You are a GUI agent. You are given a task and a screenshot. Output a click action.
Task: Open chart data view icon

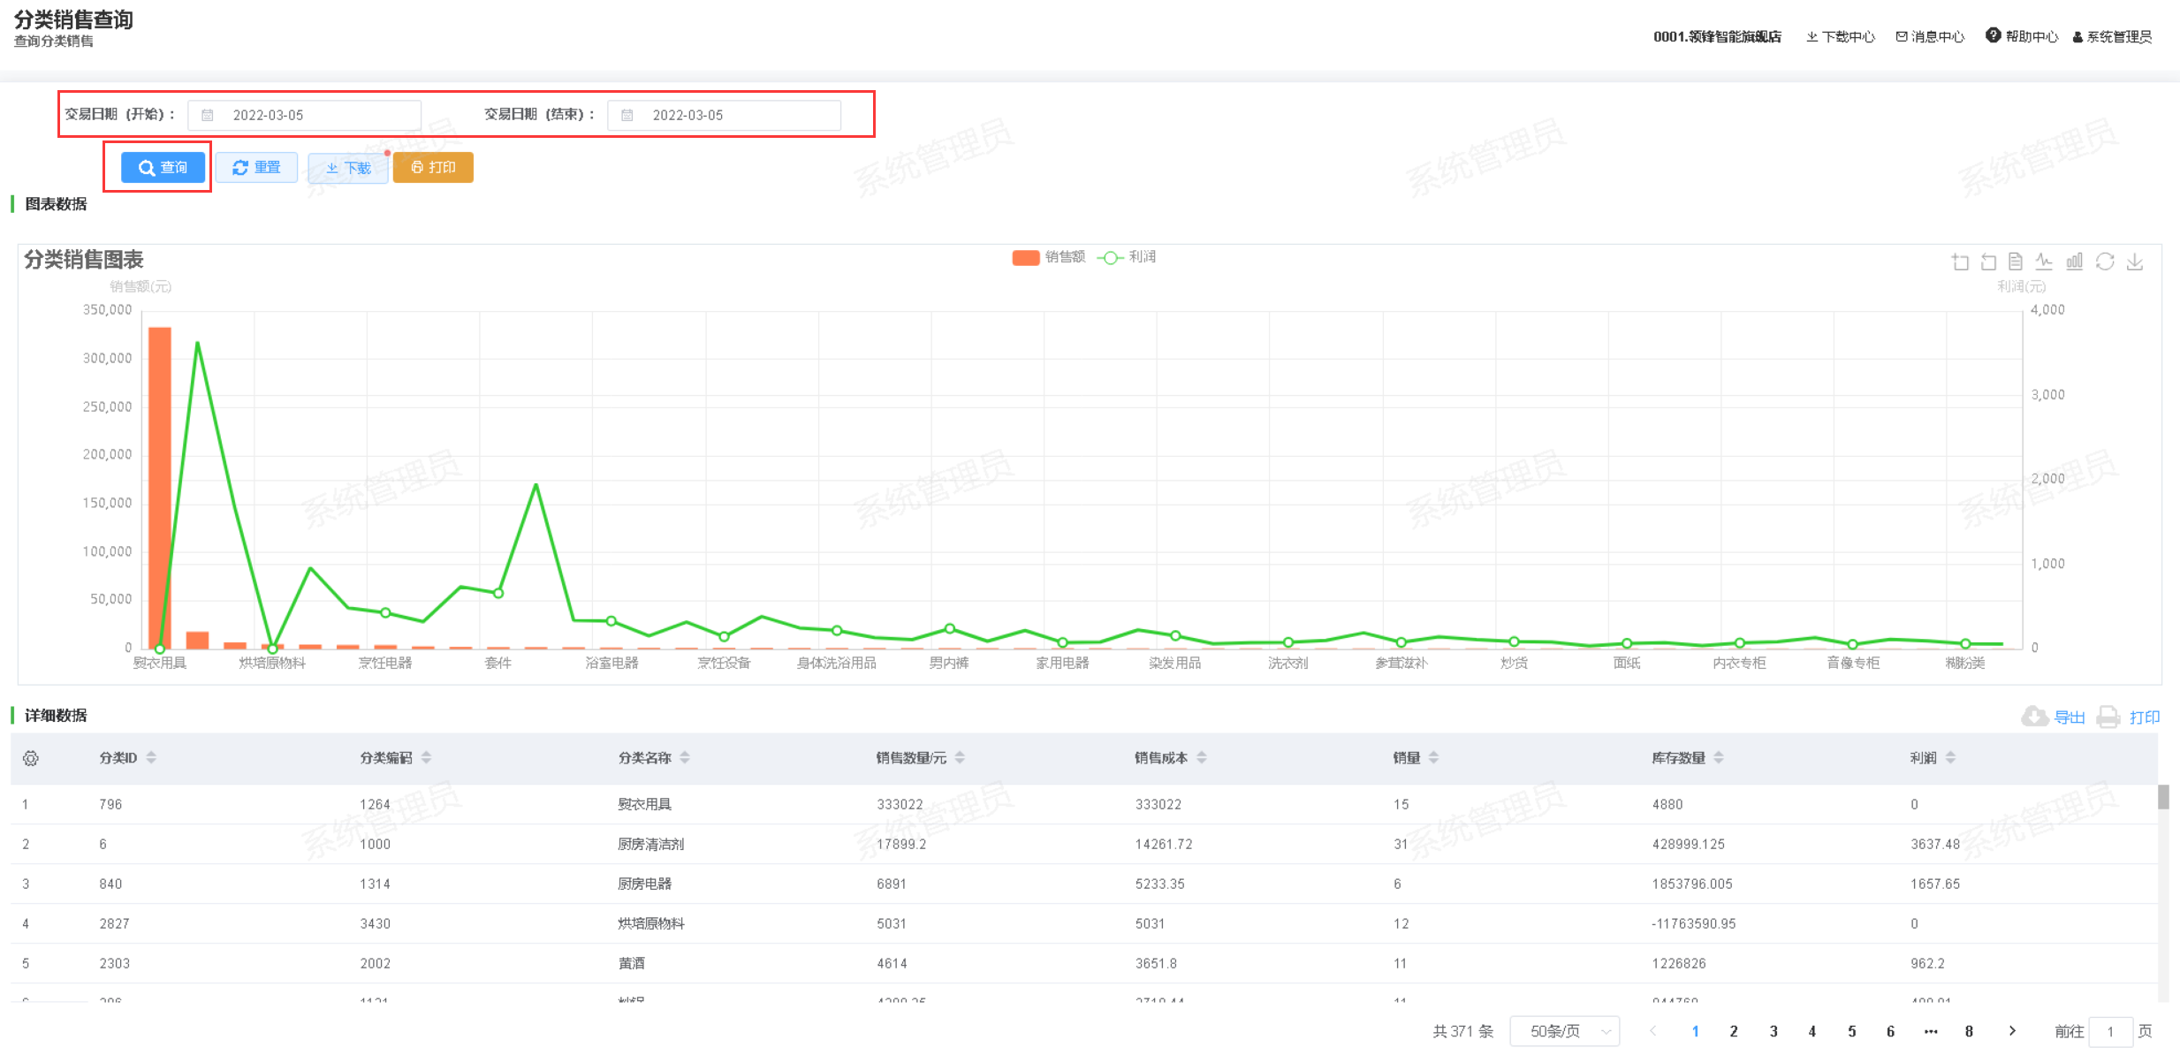point(2016,262)
